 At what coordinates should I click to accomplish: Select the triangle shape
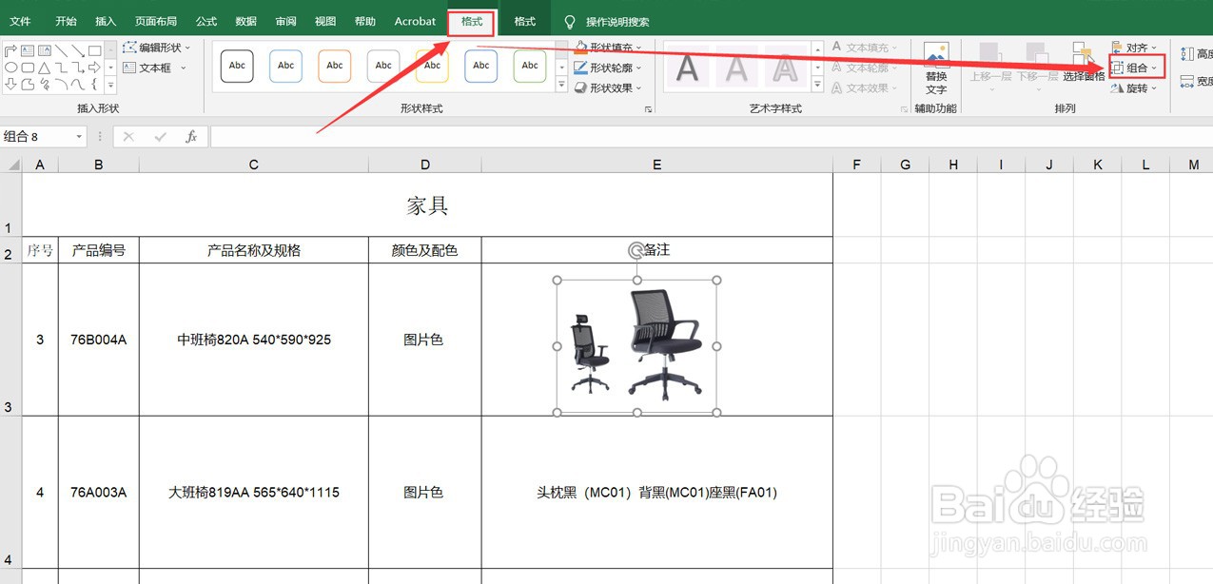click(44, 68)
